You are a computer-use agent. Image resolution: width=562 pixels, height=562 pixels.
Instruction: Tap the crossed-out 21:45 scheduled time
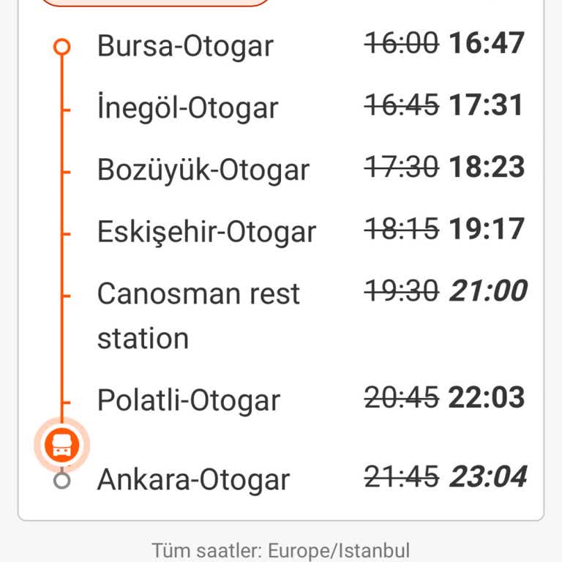tap(402, 477)
